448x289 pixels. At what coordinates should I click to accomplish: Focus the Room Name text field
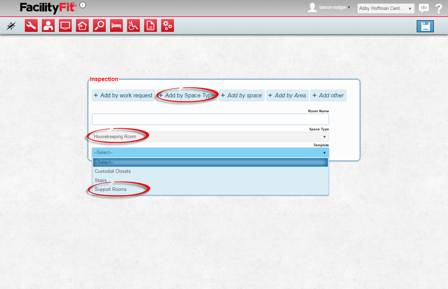[x=210, y=119]
